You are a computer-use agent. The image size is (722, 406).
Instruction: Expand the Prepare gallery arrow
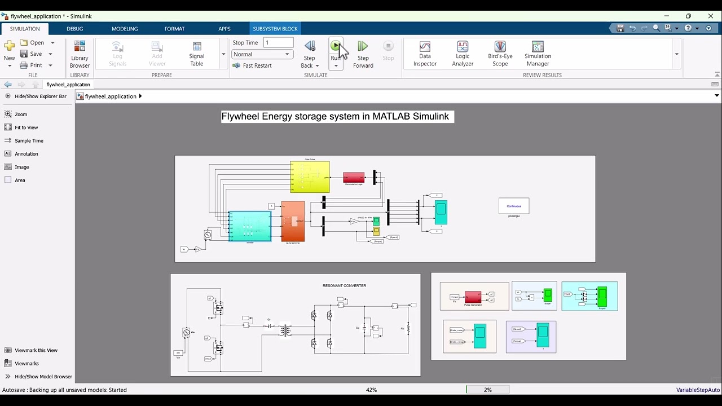tap(223, 54)
